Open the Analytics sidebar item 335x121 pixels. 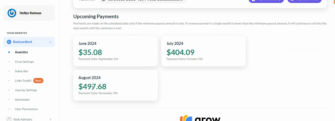pos(21,52)
